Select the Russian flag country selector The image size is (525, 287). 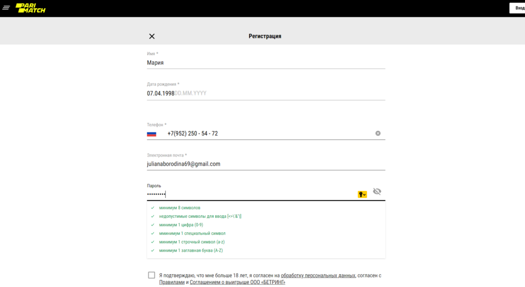tap(152, 134)
